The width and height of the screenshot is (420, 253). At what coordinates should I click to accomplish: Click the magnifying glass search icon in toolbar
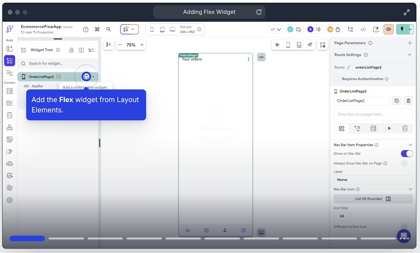coord(108,29)
